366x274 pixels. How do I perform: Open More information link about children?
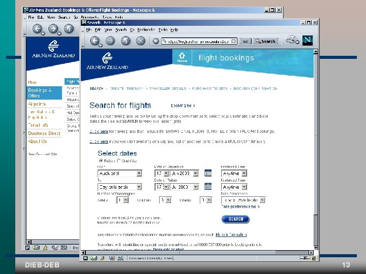tap(231, 234)
